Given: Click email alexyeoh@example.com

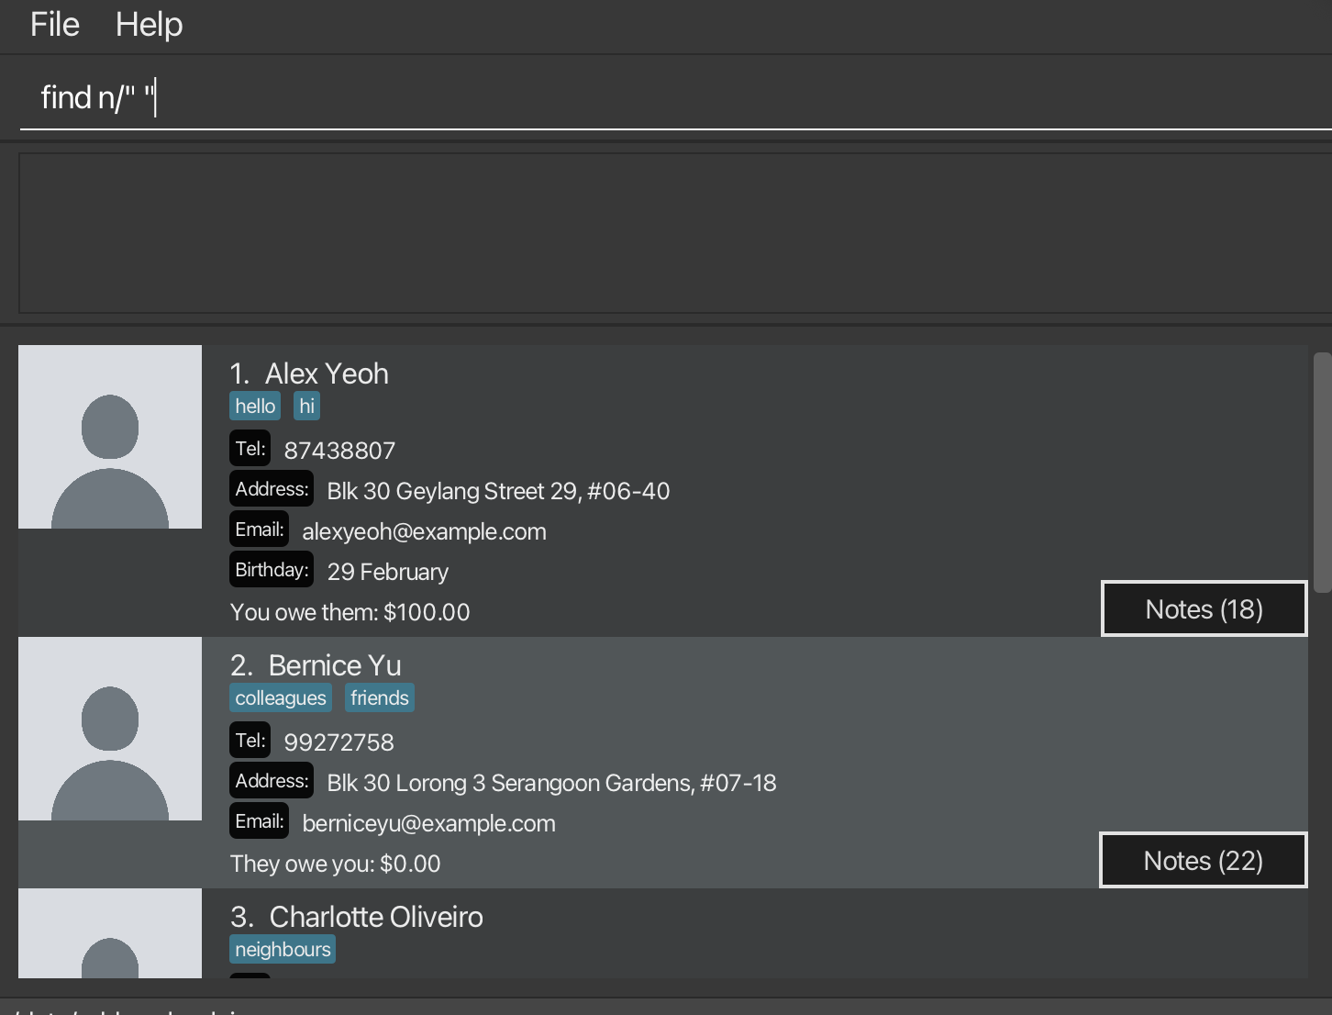Looking at the screenshot, I should pos(424,531).
